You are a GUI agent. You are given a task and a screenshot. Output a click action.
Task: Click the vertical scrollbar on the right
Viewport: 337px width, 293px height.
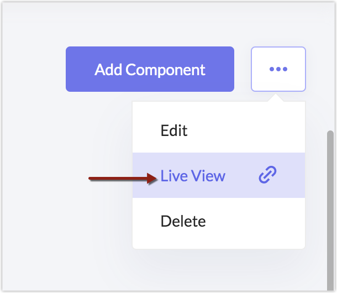pyautogui.click(x=330, y=210)
